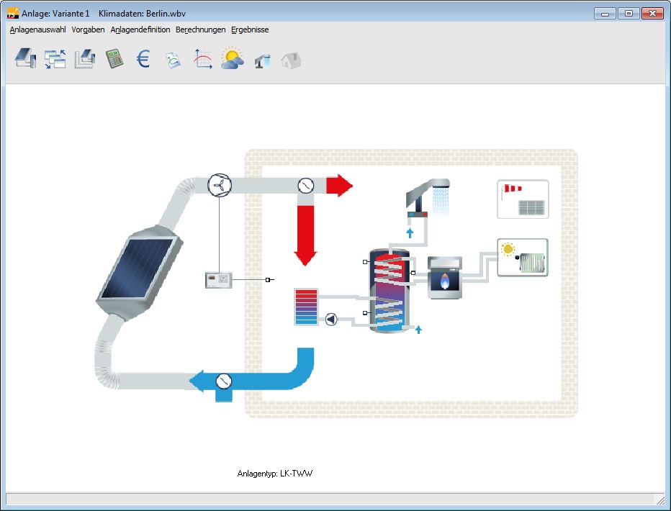This screenshot has width=671, height=511.
Task: Open the windsock ventilation component box
Action: pos(523,199)
